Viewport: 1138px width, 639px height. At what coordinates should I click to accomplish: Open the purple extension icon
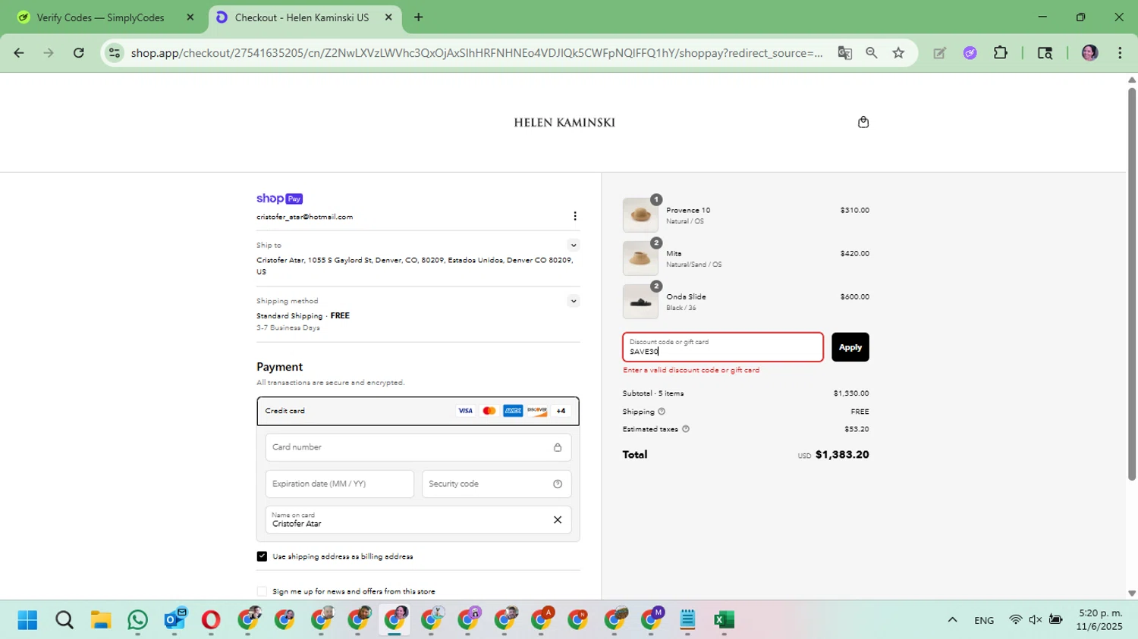click(x=970, y=52)
